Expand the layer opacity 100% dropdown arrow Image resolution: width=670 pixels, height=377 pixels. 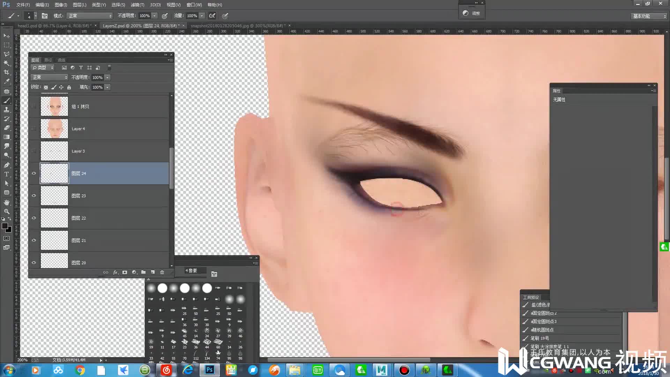pos(107,77)
